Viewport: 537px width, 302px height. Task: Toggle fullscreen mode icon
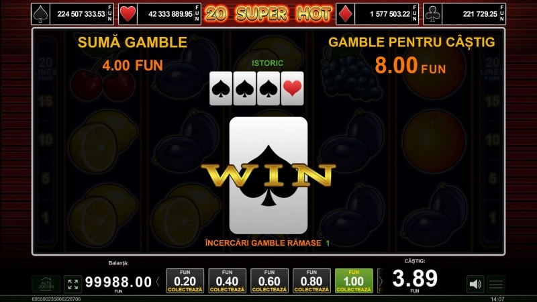pyautogui.click(x=73, y=284)
